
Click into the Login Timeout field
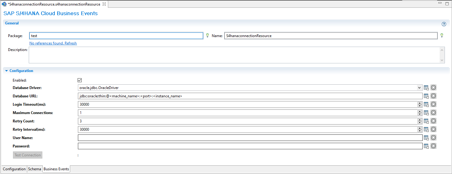coord(248,104)
